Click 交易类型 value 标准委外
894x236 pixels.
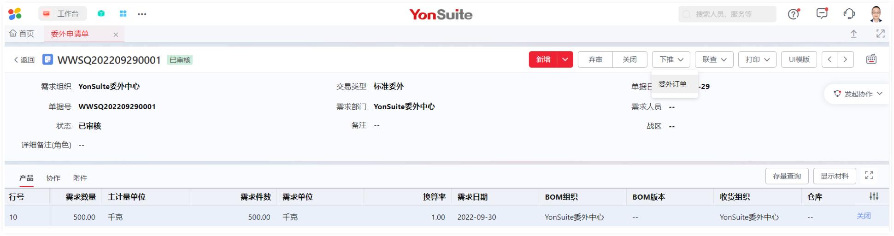pyautogui.click(x=388, y=86)
